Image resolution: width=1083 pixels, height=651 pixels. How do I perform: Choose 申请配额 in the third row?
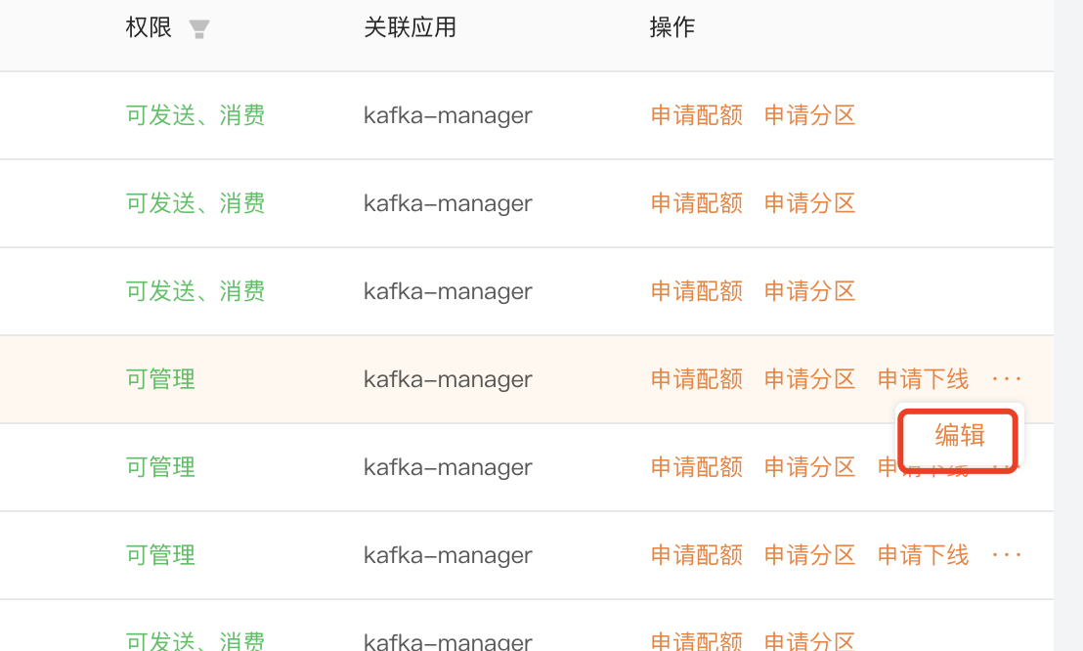pos(697,291)
